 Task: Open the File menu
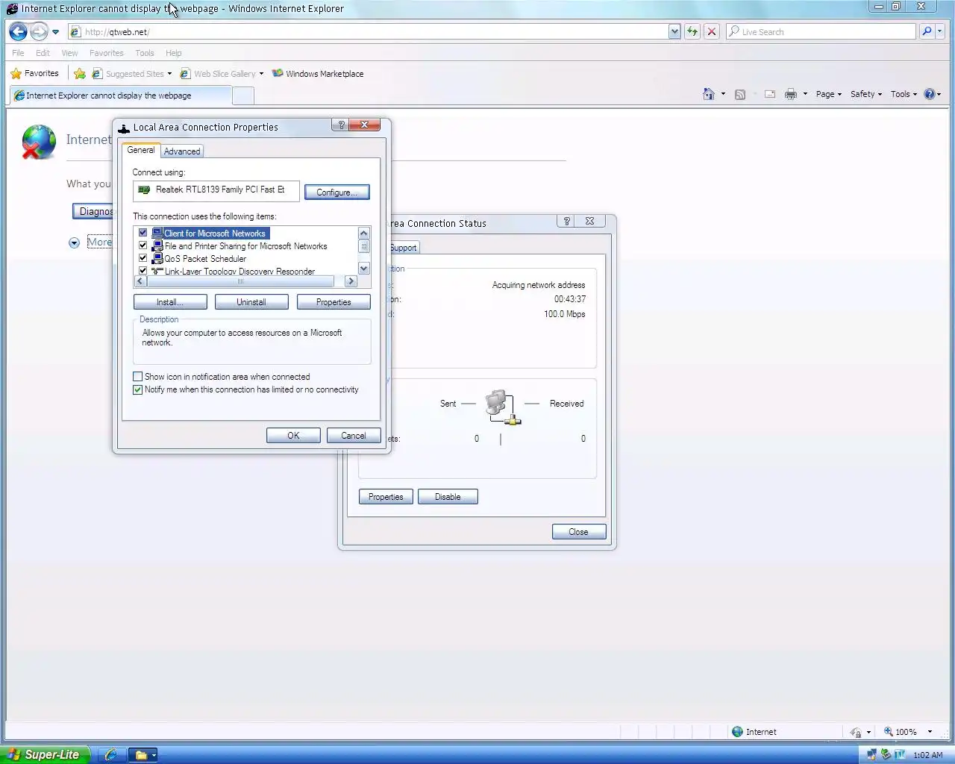point(18,53)
